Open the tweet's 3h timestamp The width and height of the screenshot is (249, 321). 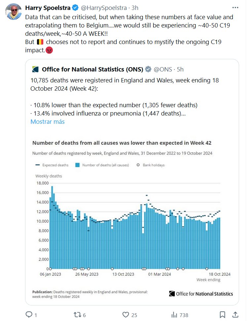(135, 8)
